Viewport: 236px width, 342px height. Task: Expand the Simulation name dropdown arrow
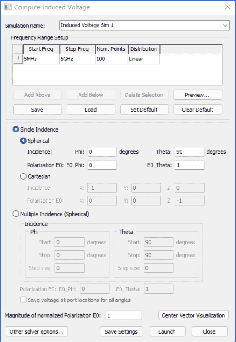pos(225,25)
